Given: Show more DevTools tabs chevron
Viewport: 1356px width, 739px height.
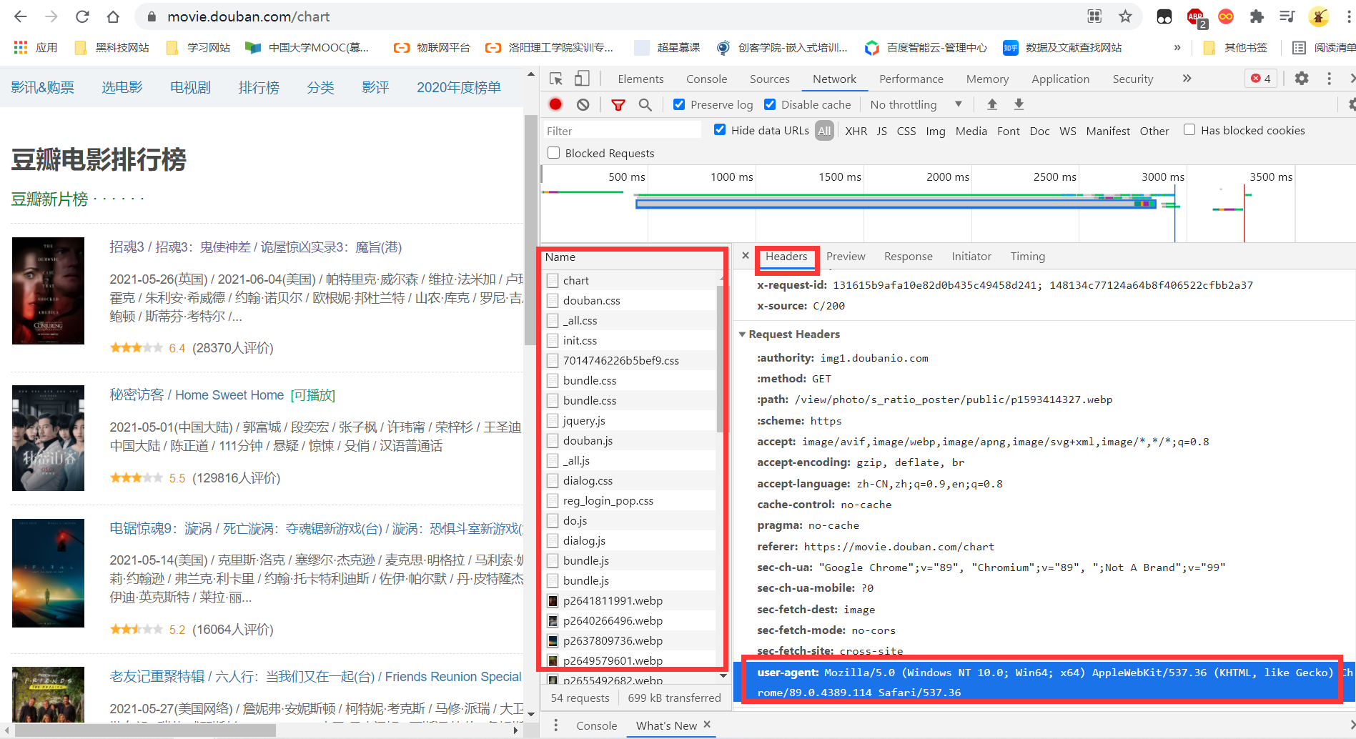Looking at the screenshot, I should pos(1187,79).
